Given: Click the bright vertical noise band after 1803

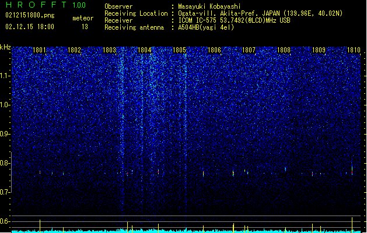Looking at the screenshot, I should (122, 131).
